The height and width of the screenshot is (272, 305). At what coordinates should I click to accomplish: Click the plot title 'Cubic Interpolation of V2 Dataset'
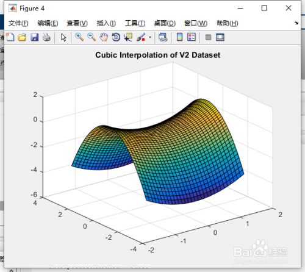click(158, 55)
